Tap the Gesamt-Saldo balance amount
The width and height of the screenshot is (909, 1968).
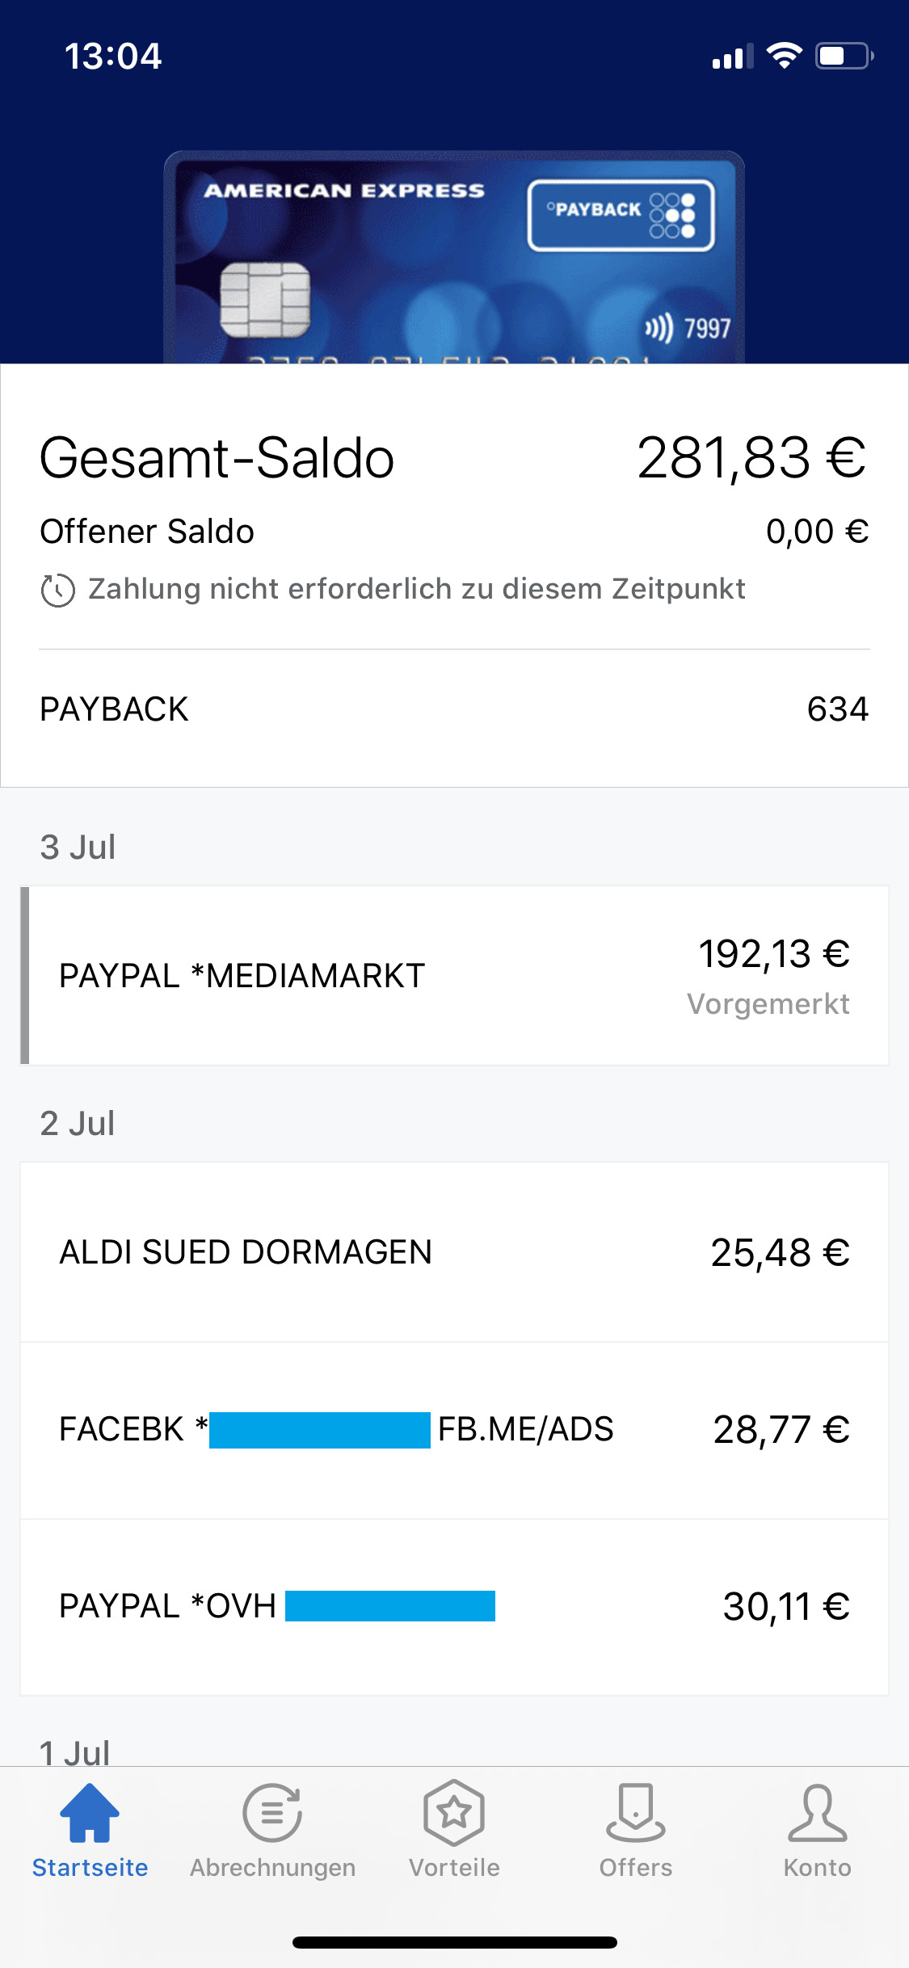coord(751,458)
